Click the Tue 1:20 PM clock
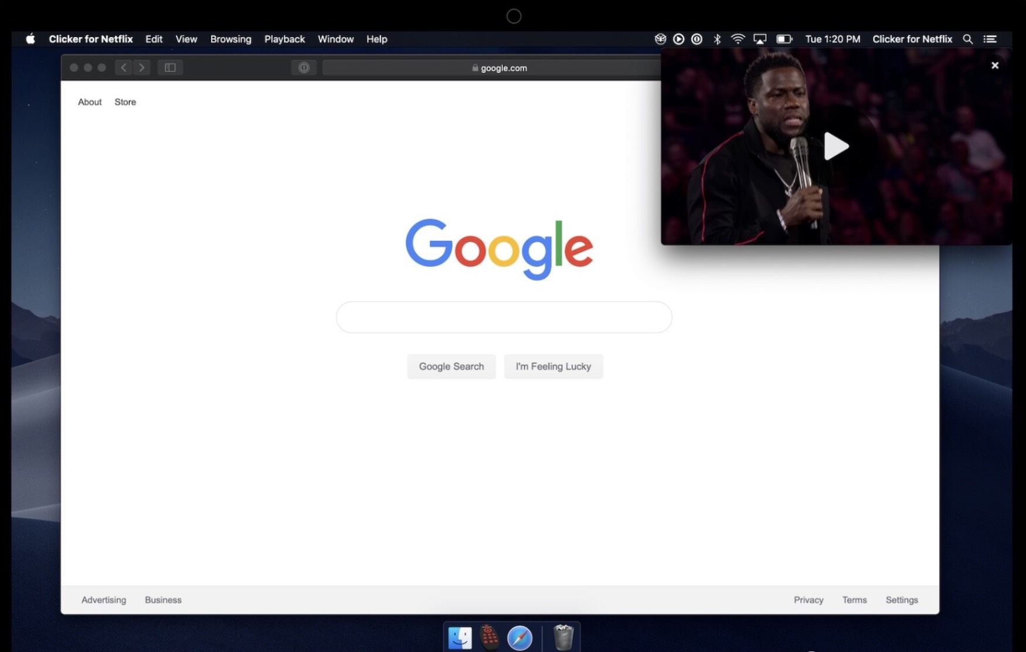The width and height of the screenshot is (1026, 652). 833,39
